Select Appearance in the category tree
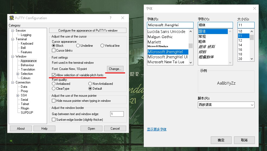 (x=29, y=61)
